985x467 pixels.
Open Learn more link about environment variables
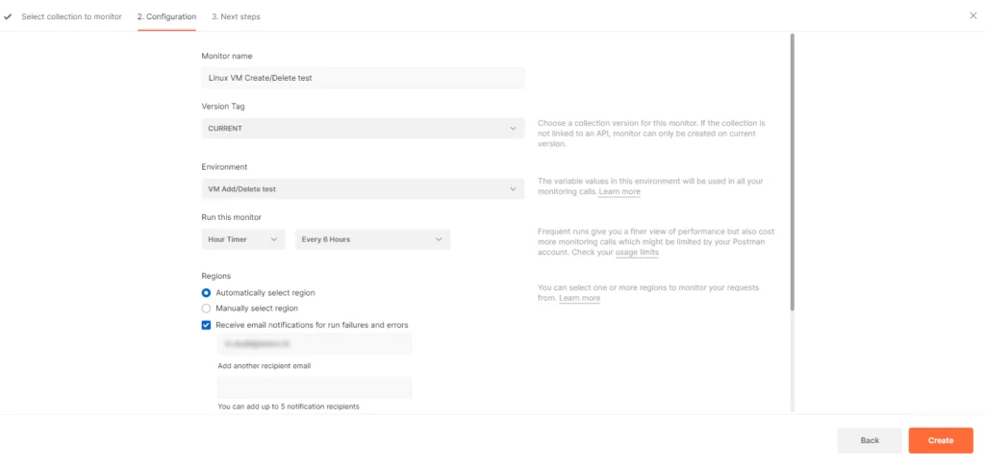pos(619,191)
